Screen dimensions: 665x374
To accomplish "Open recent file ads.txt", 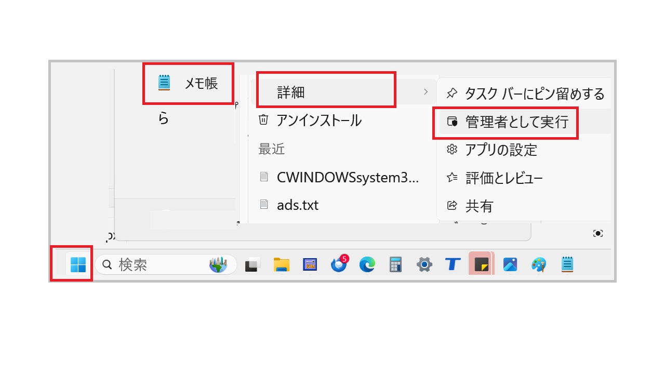I will click(x=297, y=205).
